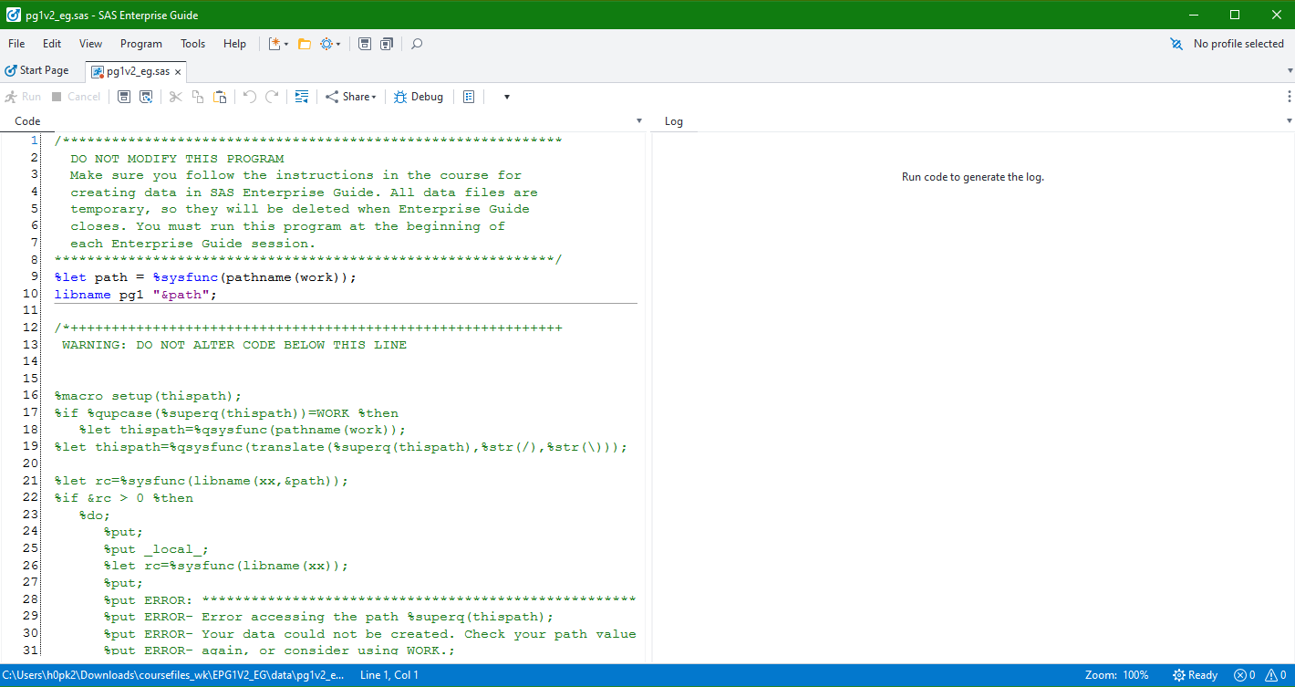Viewport: 1295px width, 687px height.
Task: Click the Undo icon
Action: tap(249, 96)
